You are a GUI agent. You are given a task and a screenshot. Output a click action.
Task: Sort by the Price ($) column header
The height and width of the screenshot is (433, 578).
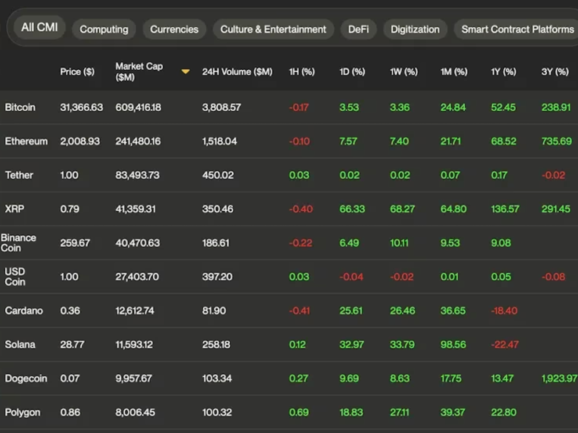(x=77, y=72)
